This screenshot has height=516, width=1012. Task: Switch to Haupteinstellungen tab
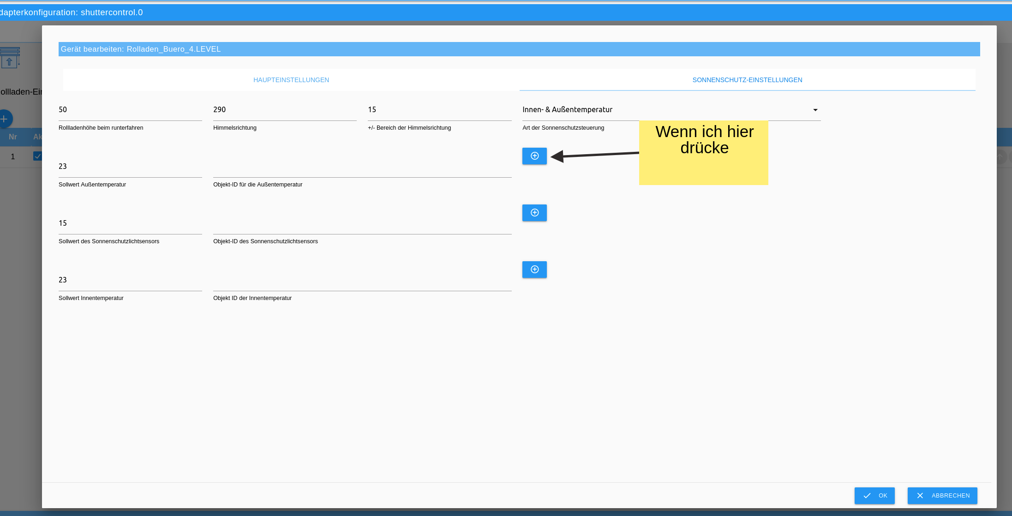point(291,80)
